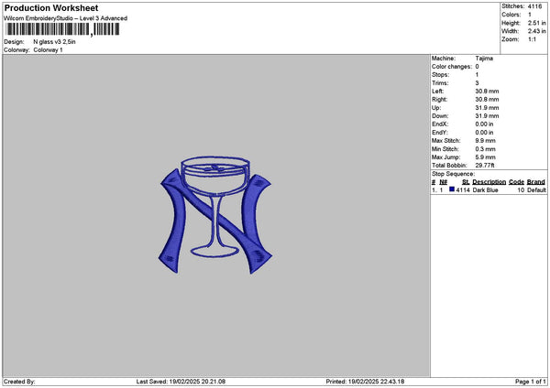Click the Up value 31.9 mm

pyautogui.click(x=487, y=108)
